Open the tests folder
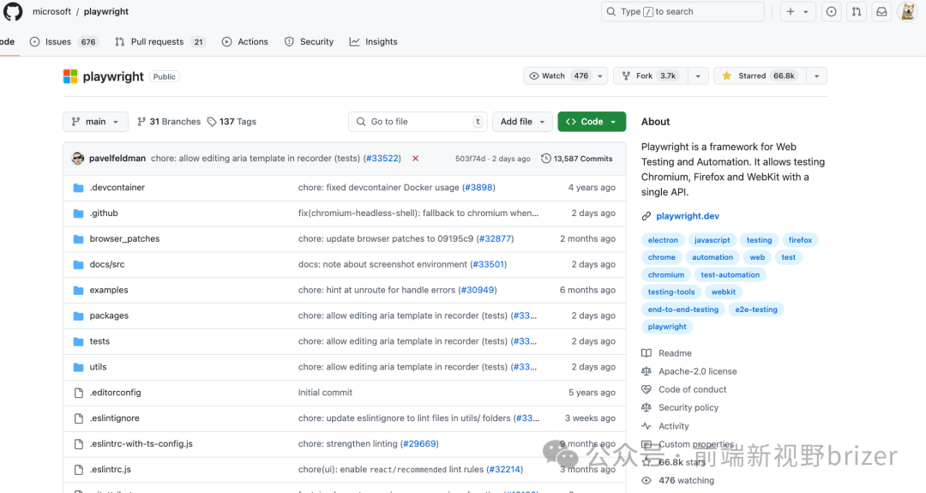 click(x=99, y=341)
